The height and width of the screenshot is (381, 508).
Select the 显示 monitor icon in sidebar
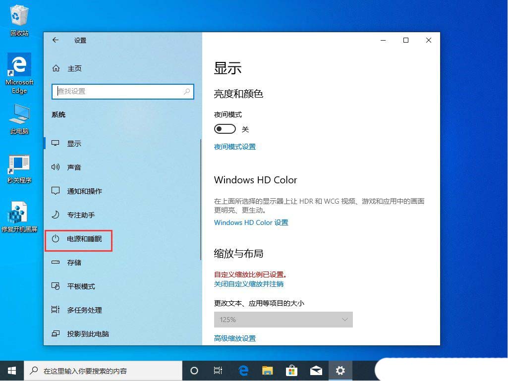click(x=56, y=143)
